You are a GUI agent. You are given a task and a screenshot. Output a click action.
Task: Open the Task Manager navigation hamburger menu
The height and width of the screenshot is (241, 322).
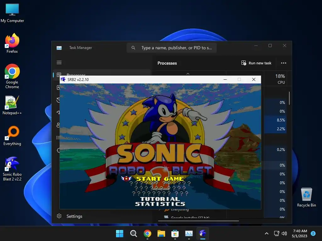tap(59, 62)
